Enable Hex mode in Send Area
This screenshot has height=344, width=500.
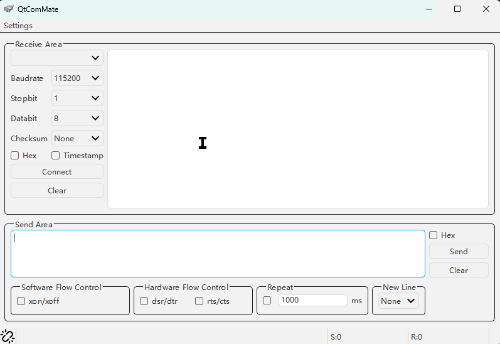point(434,235)
